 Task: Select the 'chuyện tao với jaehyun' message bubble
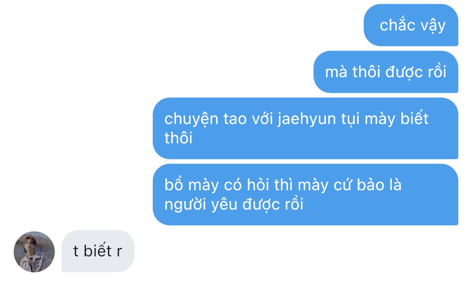(x=306, y=128)
